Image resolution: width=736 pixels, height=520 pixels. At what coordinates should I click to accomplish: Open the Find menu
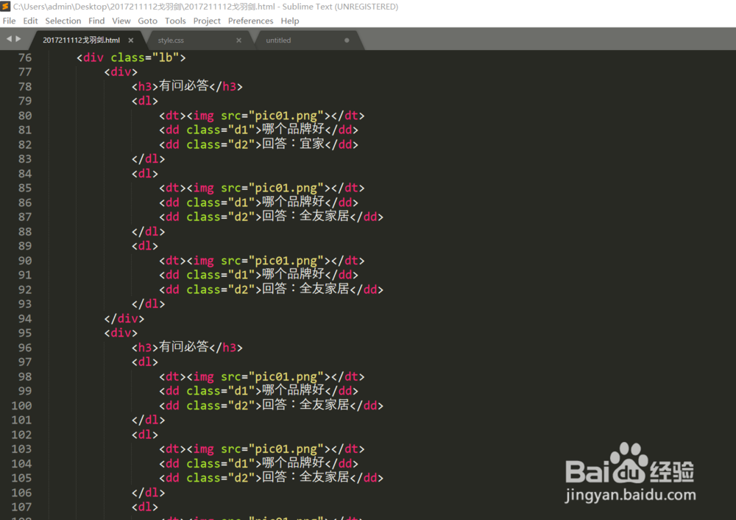96,21
